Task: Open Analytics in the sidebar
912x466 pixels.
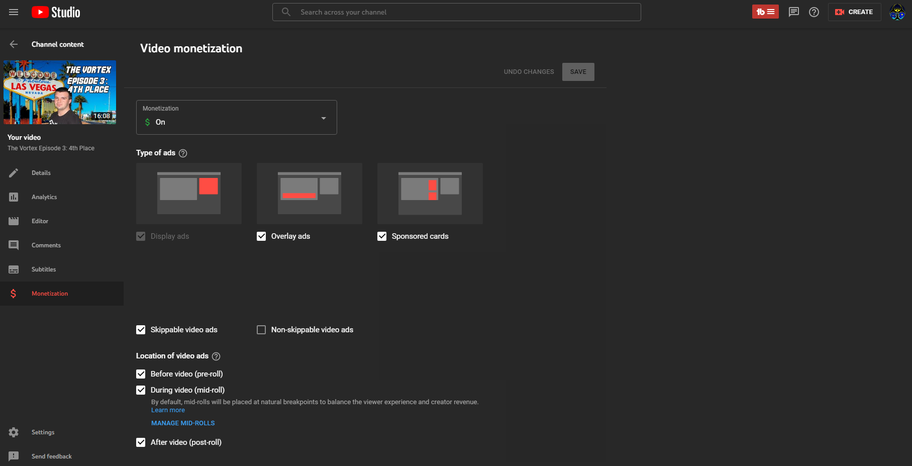Action: (x=62, y=197)
